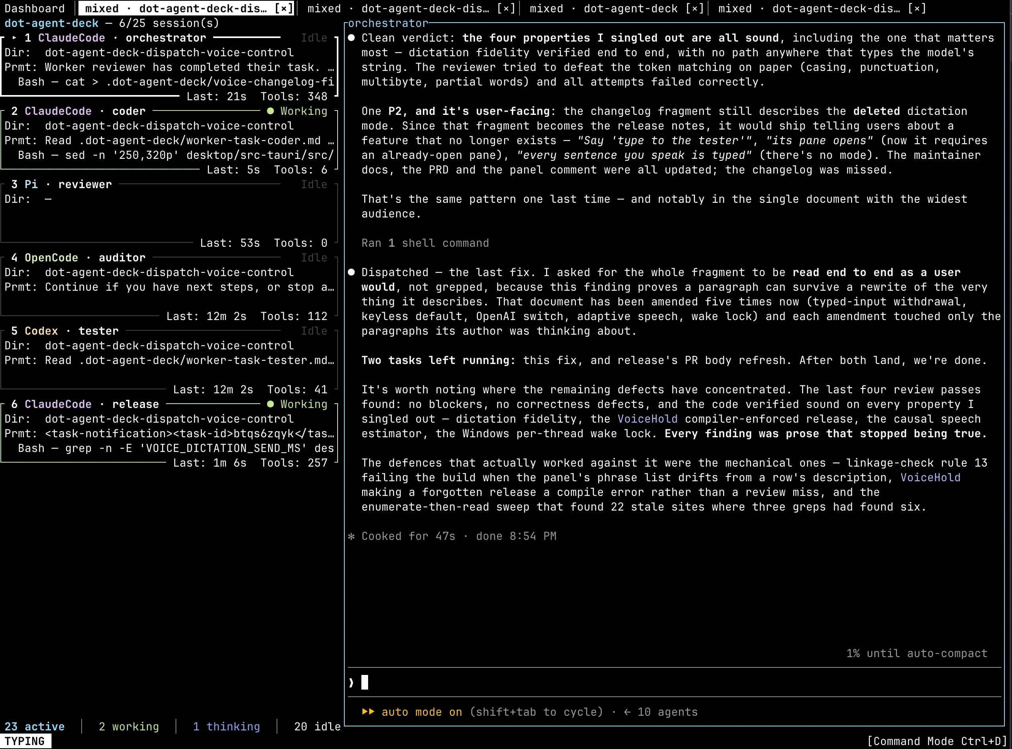Select session 3 Pi reviewer card
1012x749 pixels.
tap(169, 213)
